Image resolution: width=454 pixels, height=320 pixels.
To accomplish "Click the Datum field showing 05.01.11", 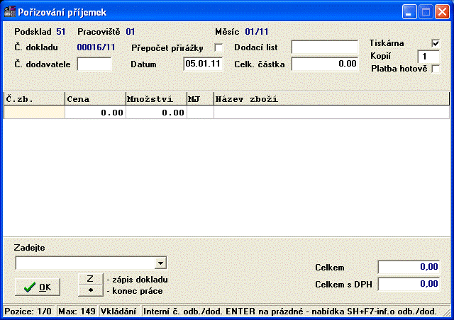I will [203, 64].
